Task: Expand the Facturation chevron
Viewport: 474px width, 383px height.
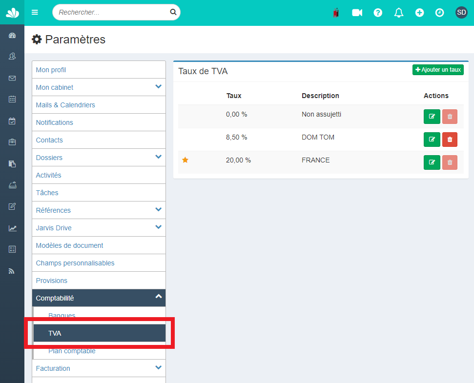Action: pyautogui.click(x=158, y=367)
